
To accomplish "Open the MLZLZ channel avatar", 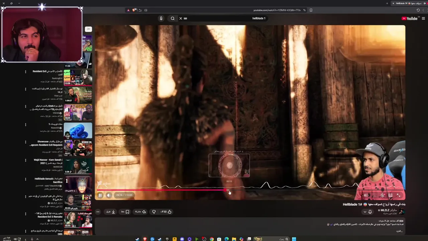I will click(x=402, y=212).
